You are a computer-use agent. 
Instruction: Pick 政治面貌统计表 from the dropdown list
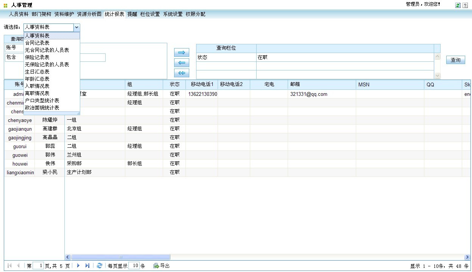point(42,108)
